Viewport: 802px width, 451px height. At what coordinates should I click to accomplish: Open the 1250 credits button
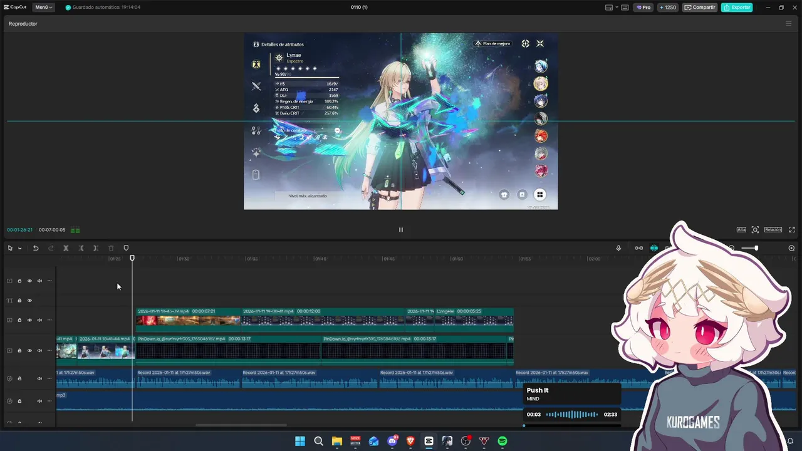click(668, 8)
